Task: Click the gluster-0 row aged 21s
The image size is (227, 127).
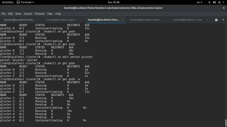Action: pyautogui.click(x=45, y=28)
